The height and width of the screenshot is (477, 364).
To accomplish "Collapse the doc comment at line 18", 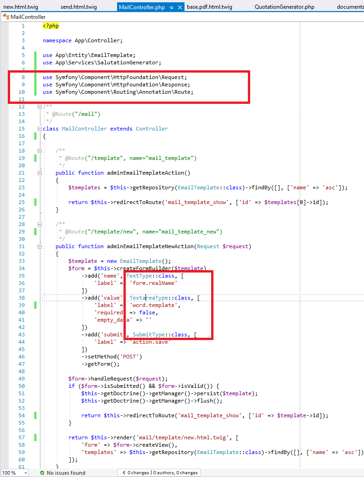I will click(40, 151).
